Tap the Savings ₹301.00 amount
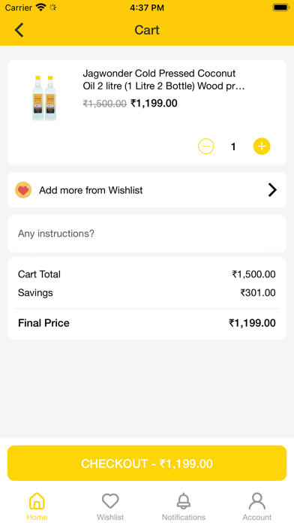Image resolution: width=294 pixels, height=523 pixels. pyautogui.click(x=258, y=293)
